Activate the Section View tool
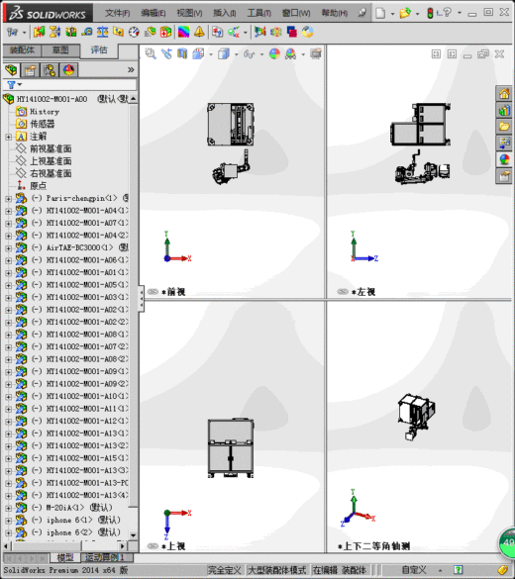Image resolution: width=515 pixels, height=579 pixels. coord(182,53)
